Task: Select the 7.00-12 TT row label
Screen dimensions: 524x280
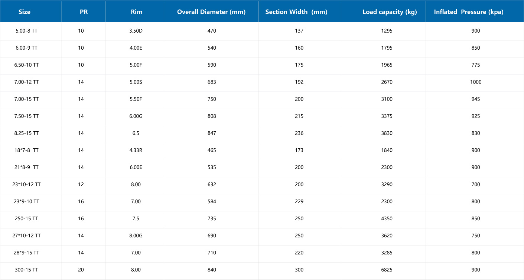Action: click(x=27, y=82)
